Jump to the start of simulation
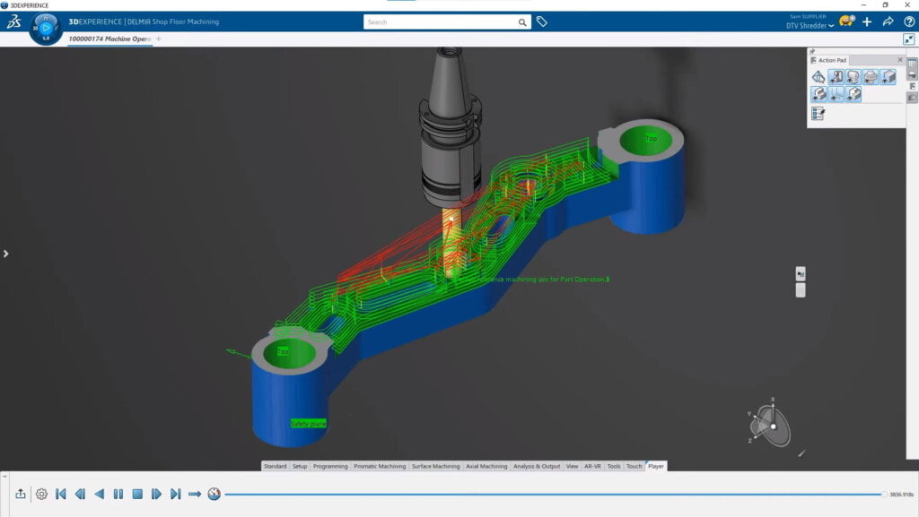Screen dimensions: 919x517 click(x=61, y=494)
